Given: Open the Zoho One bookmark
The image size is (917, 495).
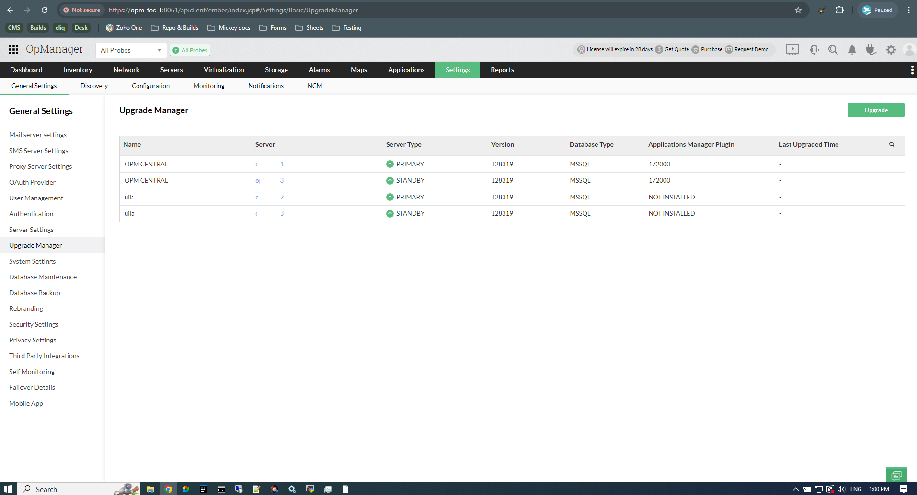Looking at the screenshot, I should coord(124,28).
